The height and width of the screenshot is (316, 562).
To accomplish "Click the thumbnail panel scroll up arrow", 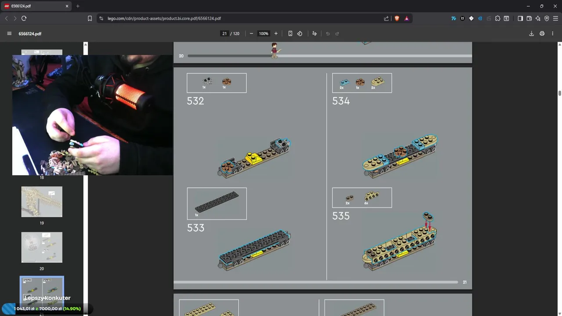I will point(86,45).
